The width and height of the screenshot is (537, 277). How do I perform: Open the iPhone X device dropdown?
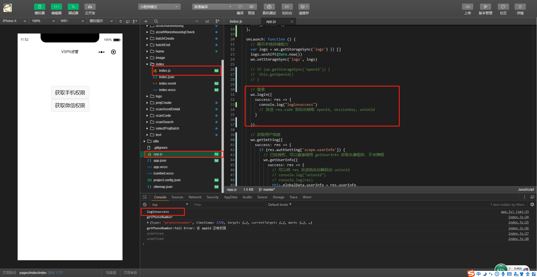pyautogui.click(x=14, y=21)
